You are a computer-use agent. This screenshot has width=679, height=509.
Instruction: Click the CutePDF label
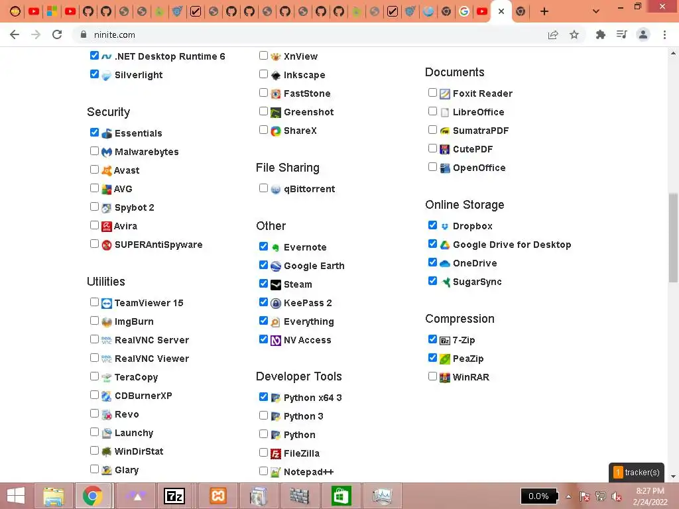(472, 149)
